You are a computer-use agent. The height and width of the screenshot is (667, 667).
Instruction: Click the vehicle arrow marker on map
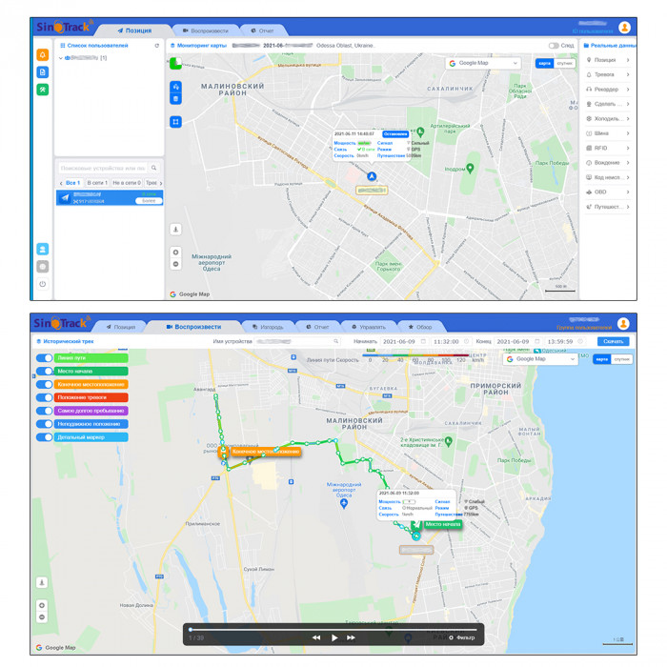tap(372, 176)
